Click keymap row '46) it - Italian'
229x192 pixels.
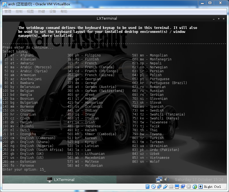(x=83, y=118)
